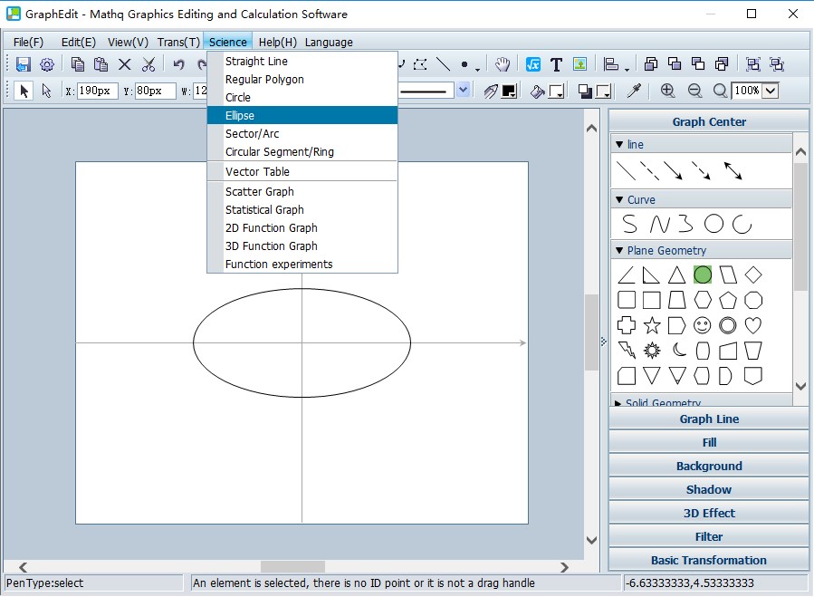Pick the lightning bolt shape
Screen dimensions: 814x597
(x=627, y=351)
